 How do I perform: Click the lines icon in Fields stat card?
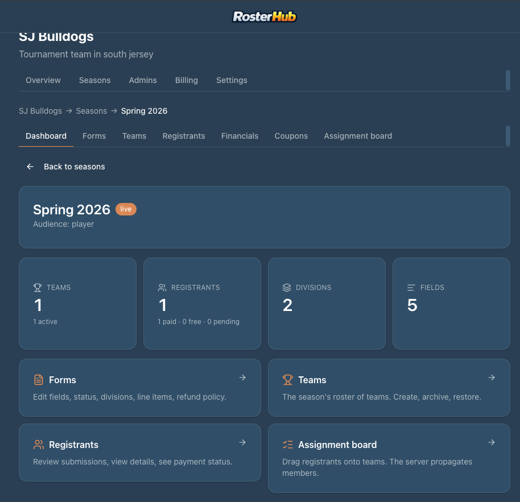click(411, 288)
